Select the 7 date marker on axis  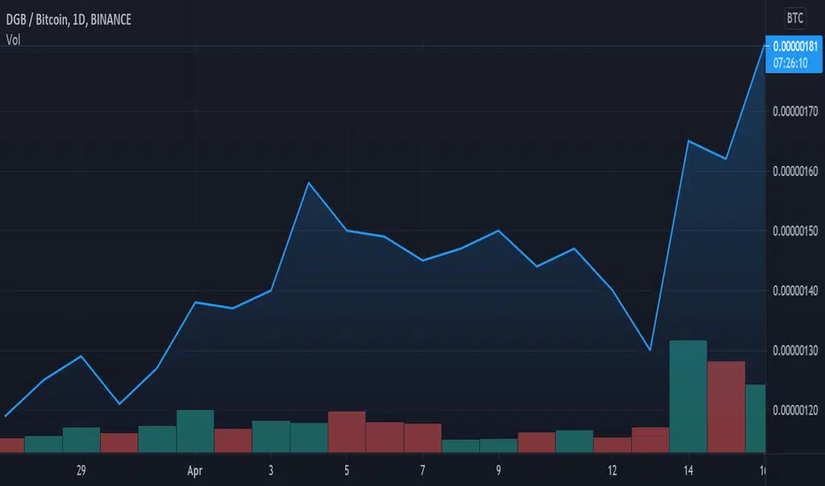(x=422, y=470)
